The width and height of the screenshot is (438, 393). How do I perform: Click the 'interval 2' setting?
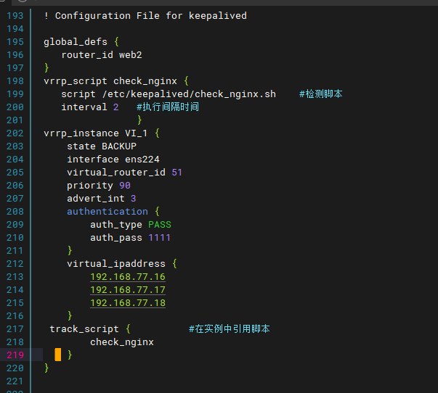90,107
